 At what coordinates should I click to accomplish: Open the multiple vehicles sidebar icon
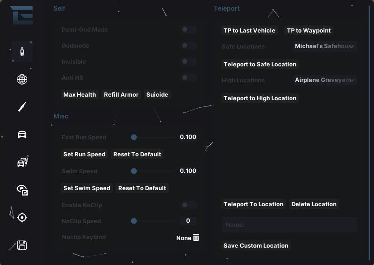22,162
